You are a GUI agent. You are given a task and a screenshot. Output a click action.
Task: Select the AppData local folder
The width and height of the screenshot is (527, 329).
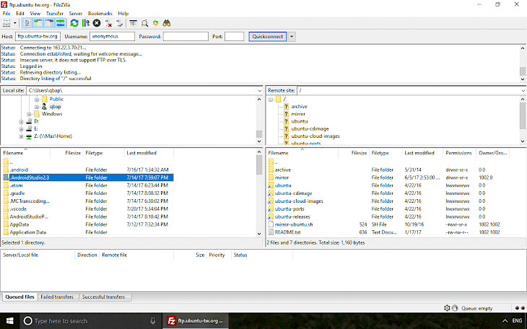tap(88, 224)
